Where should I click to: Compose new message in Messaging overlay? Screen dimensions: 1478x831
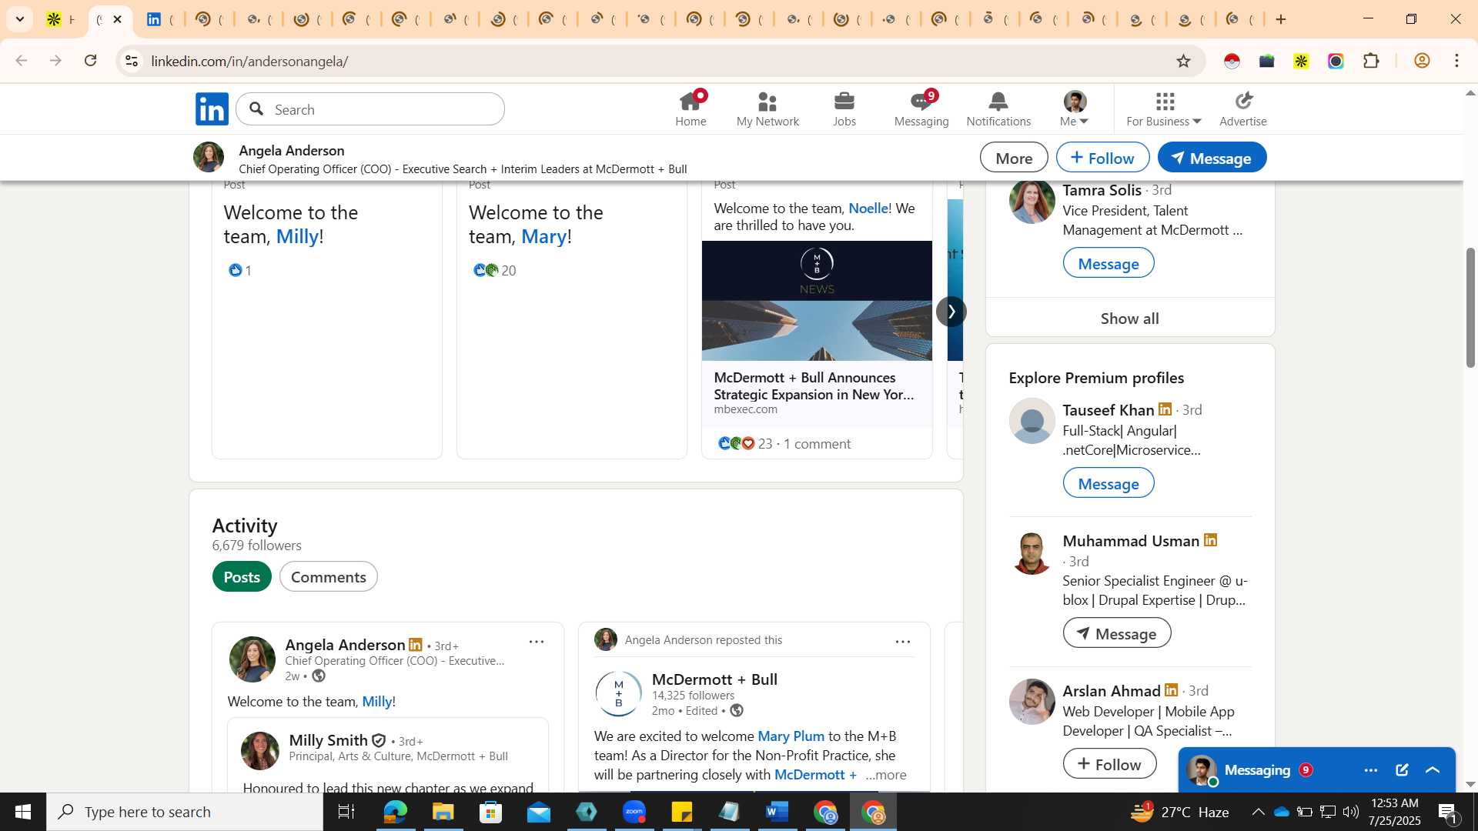1402,770
